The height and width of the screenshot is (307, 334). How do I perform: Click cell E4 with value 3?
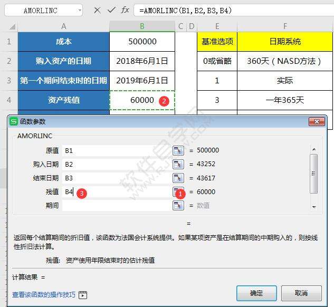217,100
